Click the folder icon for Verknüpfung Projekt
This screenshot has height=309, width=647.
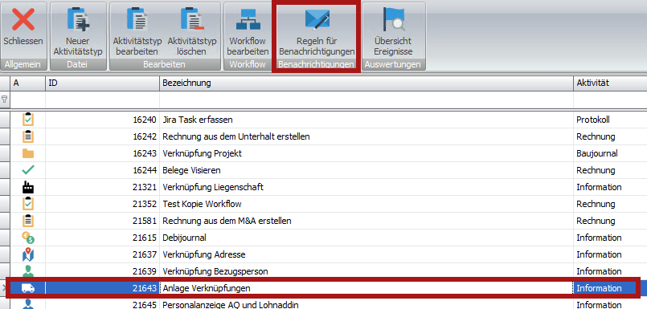click(27, 153)
